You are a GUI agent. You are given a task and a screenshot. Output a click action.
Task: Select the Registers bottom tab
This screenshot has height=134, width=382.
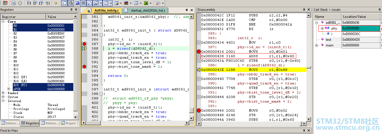click(x=30, y=123)
